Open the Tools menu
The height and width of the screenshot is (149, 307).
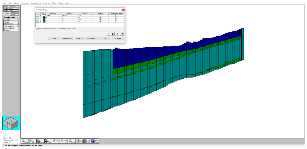(61, 3)
